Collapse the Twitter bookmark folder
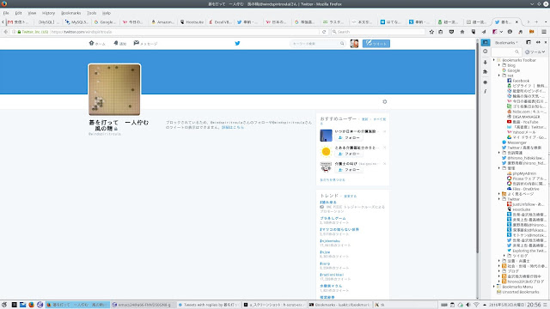The height and width of the screenshot is (309, 550). tap(499, 199)
